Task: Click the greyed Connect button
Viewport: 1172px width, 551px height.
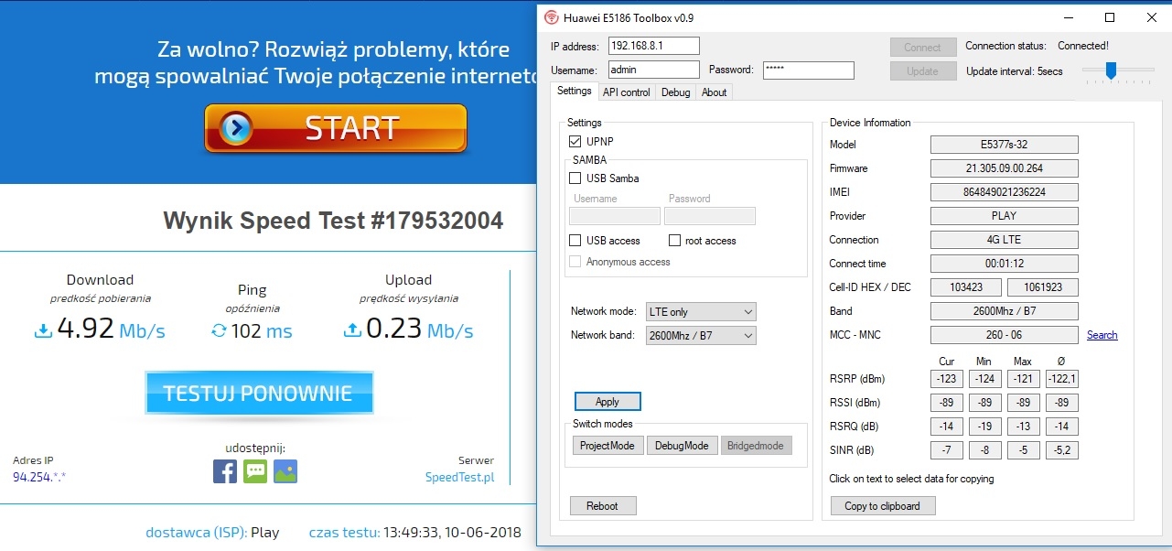Action: coord(922,48)
